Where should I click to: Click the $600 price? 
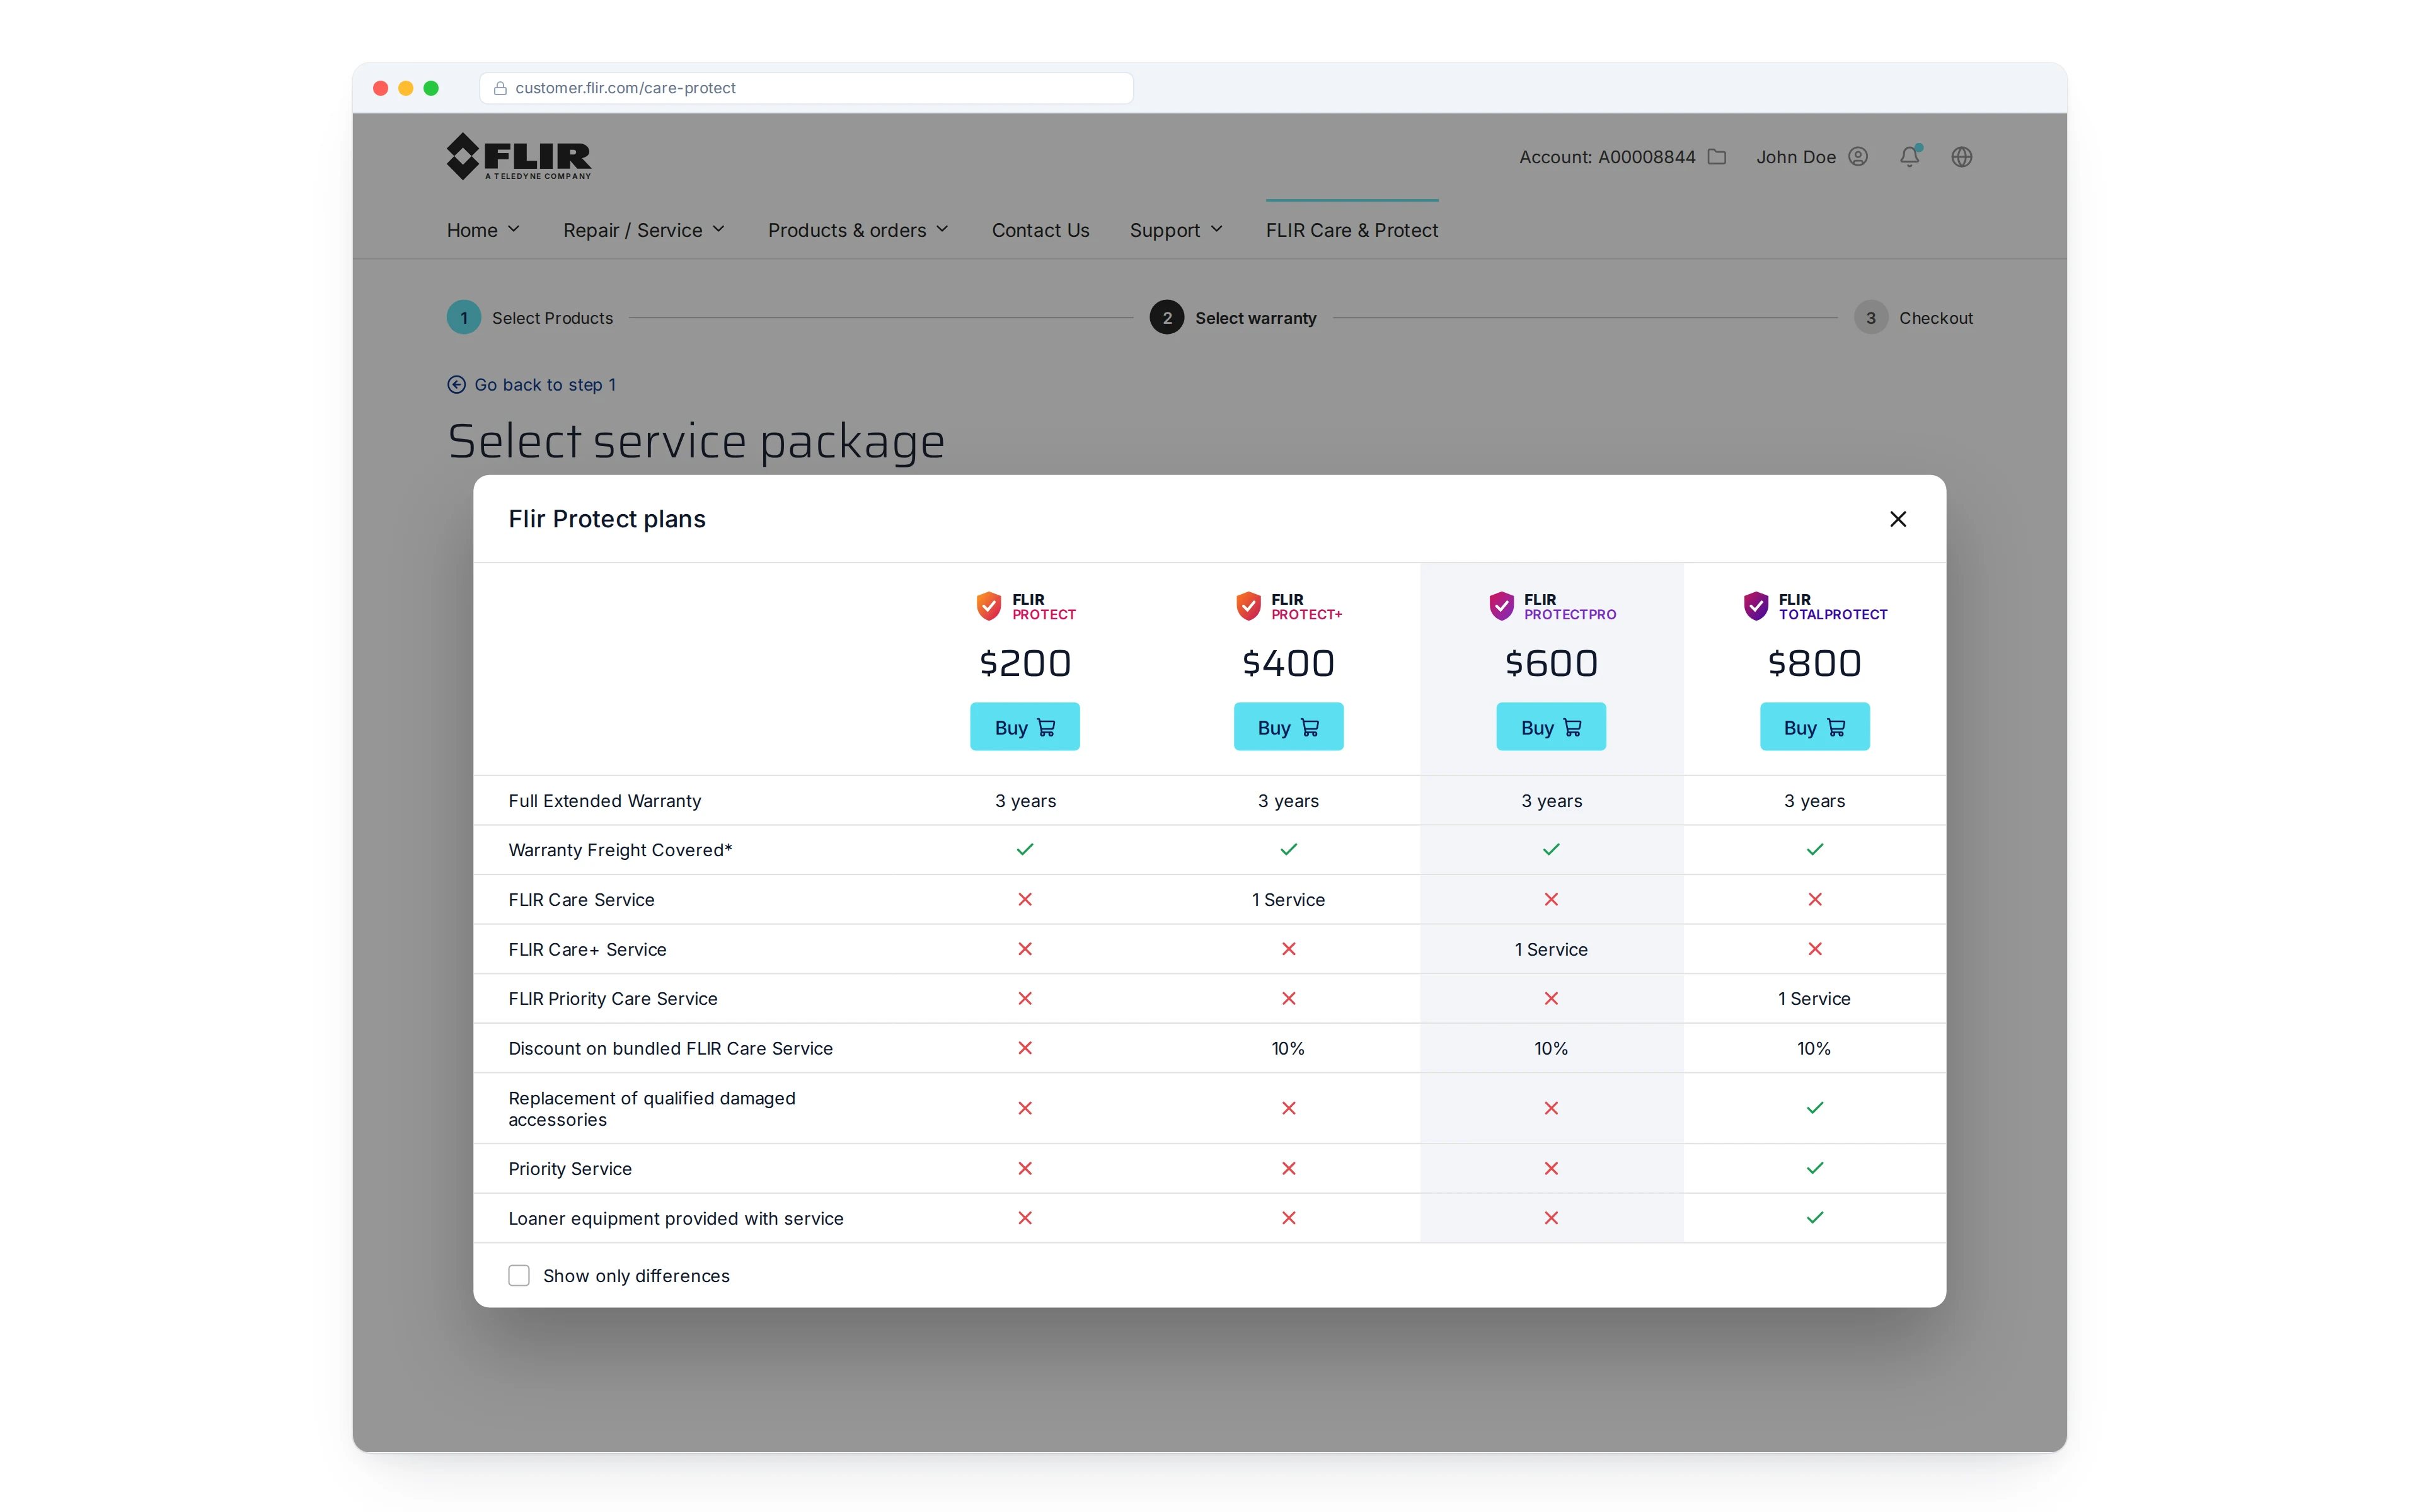tap(1551, 663)
